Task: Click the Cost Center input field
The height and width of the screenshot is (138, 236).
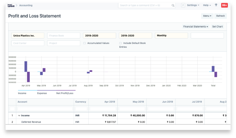Action: 28,43
